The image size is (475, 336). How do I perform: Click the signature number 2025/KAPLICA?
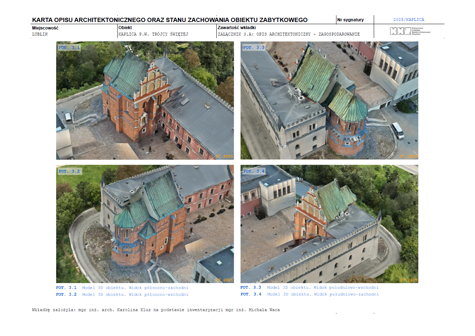pyautogui.click(x=409, y=20)
